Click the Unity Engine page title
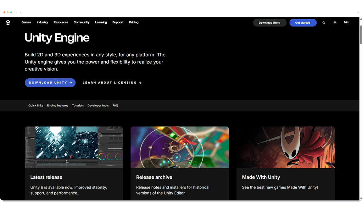Viewport: 363px width, 208px height. (57, 38)
